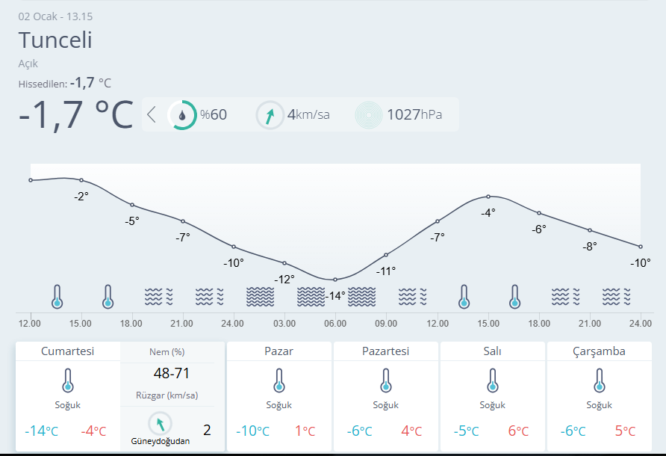Click the -4° peak point on the graph
The height and width of the screenshot is (456, 666).
488,197
